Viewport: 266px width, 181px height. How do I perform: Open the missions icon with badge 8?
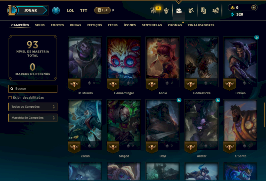point(154,10)
